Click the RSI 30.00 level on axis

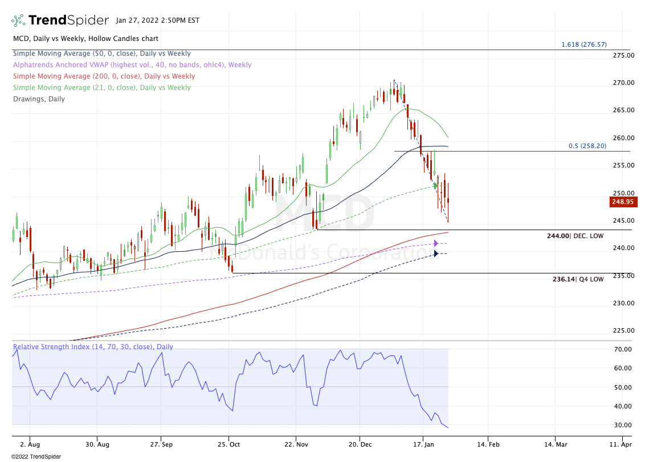(623, 425)
